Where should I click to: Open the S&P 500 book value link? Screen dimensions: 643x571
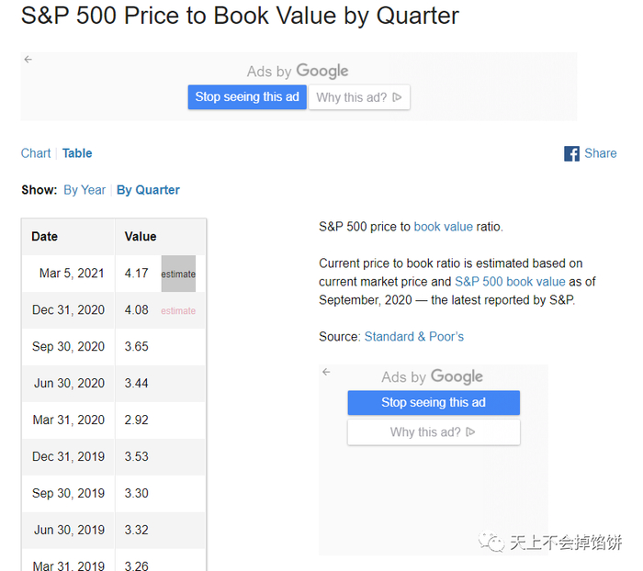(510, 282)
